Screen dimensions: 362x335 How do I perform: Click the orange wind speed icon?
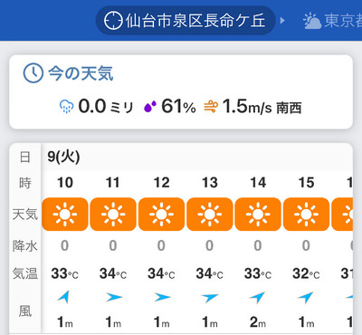click(211, 107)
